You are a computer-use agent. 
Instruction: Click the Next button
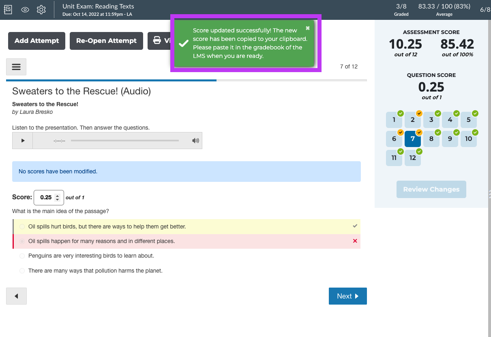(x=347, y=296)
